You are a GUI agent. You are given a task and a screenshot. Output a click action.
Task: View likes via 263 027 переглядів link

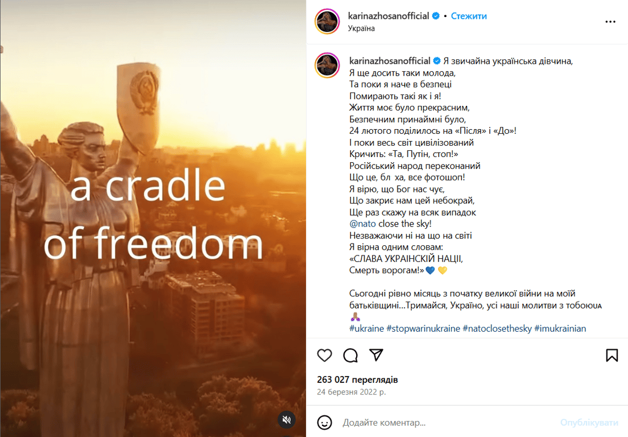point(359,380)
